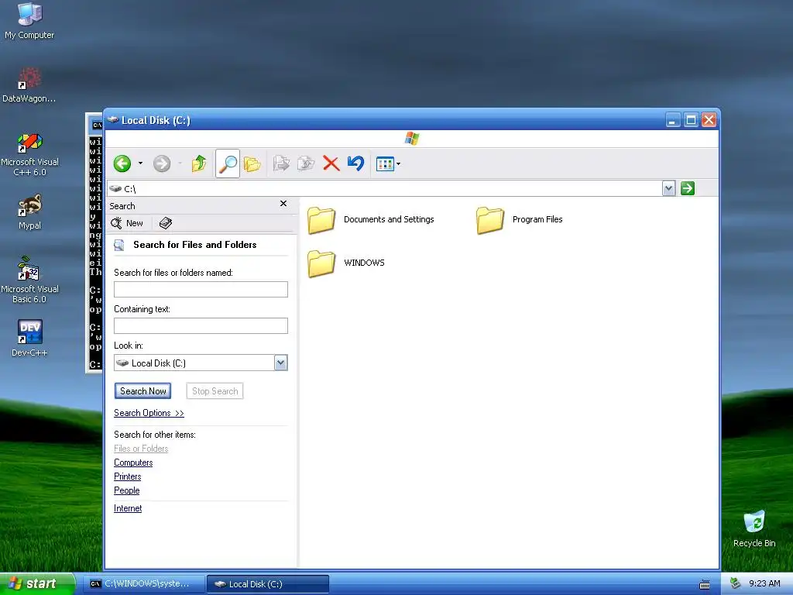Toggle the Search magnifier toolbar button

click(x=228, y=163)
